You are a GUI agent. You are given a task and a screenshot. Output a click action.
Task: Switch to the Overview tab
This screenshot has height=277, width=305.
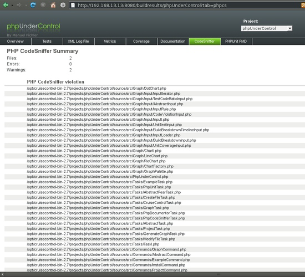[16, 41]
